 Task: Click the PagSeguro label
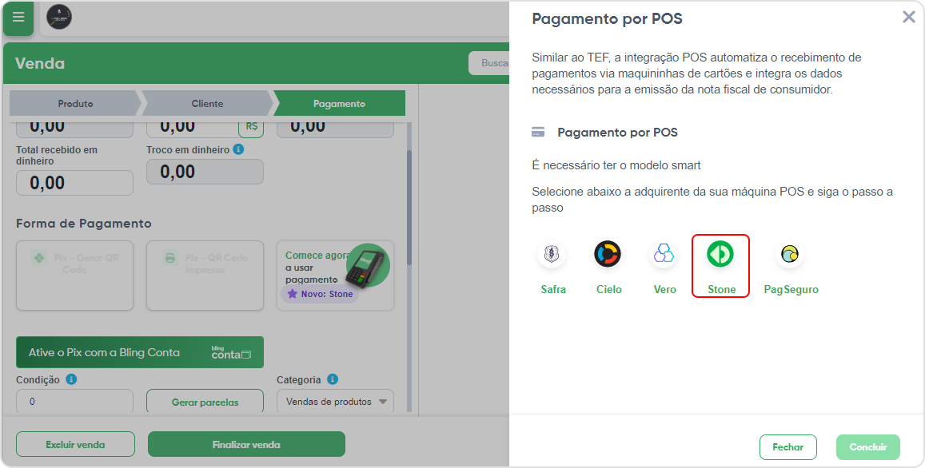pyautogui.click(x=791, y=289)
